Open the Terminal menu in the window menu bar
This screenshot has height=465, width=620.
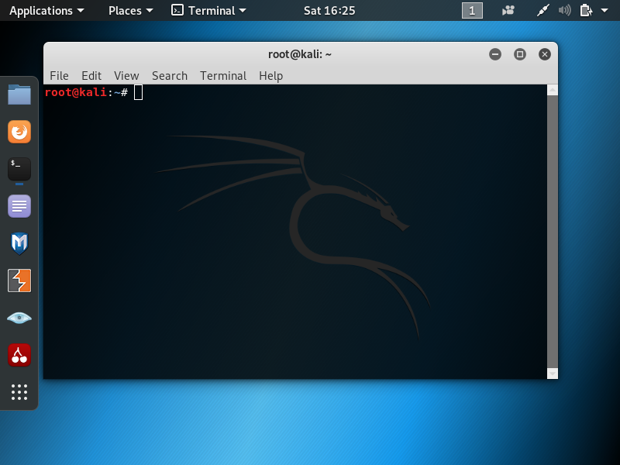(223, 75)
